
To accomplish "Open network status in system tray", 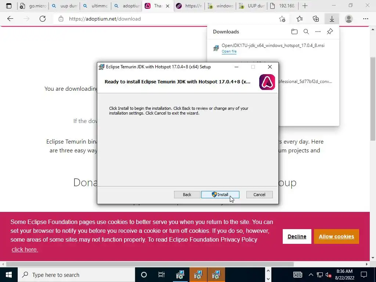I will click(x=320, y=275).
